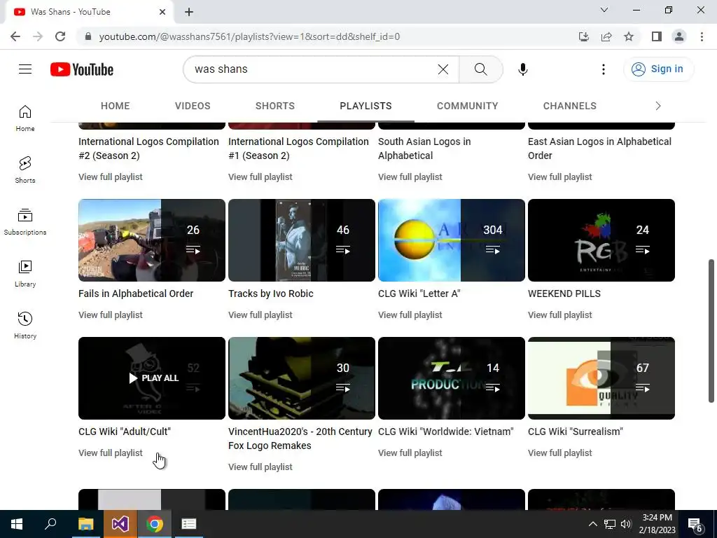Screen dimensions: 717x538
Task: Open Windows taskbar search
Action: 50,524
